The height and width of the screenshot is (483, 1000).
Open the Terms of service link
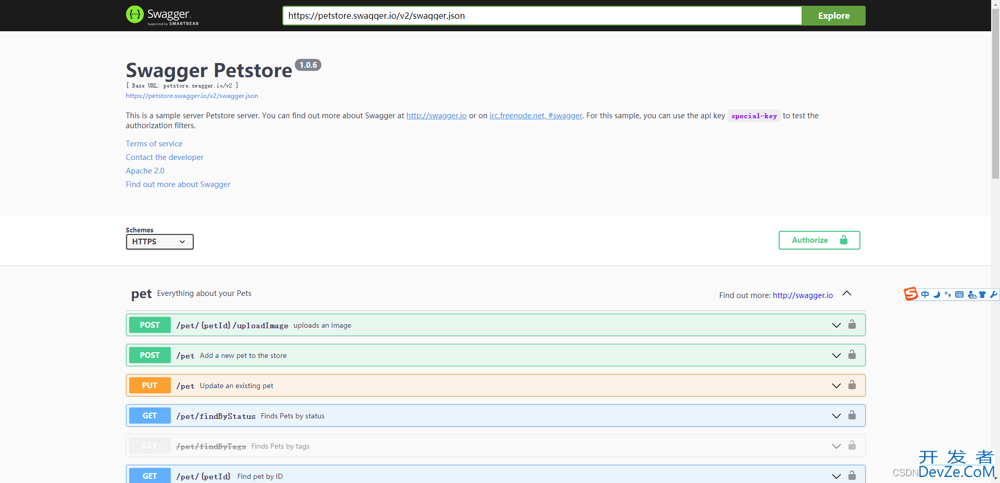[x=154, y=144]
